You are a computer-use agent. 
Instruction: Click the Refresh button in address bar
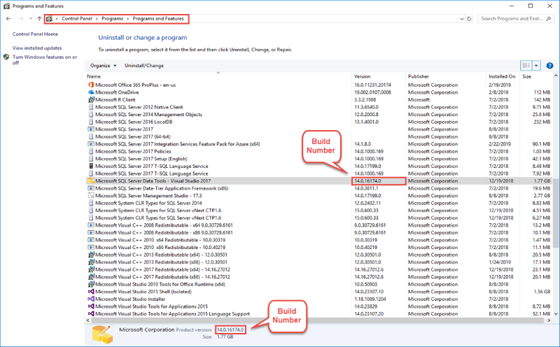(469, 19)
